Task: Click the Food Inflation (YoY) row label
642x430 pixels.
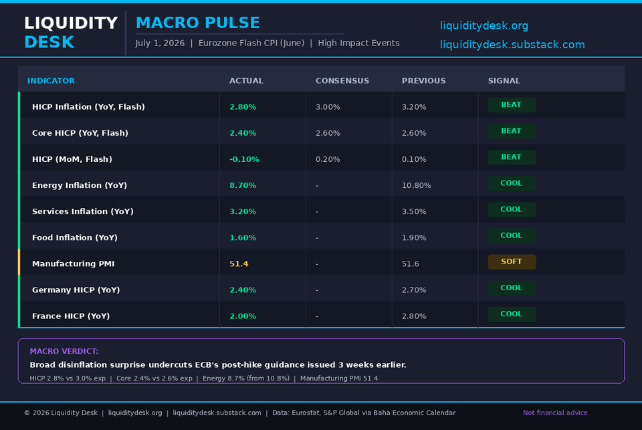Action: click(75, 238)
